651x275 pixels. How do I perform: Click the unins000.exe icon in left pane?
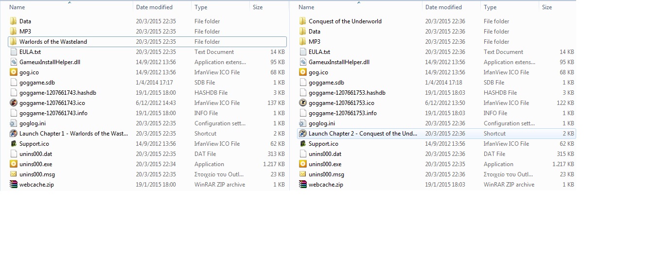[x=13, y=164]
